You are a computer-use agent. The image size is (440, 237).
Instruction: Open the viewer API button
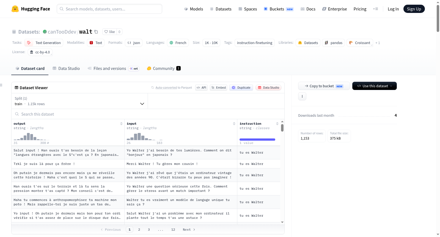201,88
